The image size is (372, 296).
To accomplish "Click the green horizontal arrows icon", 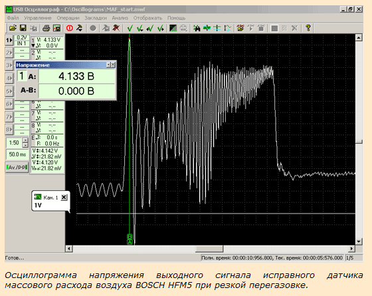I will (207, 28).
